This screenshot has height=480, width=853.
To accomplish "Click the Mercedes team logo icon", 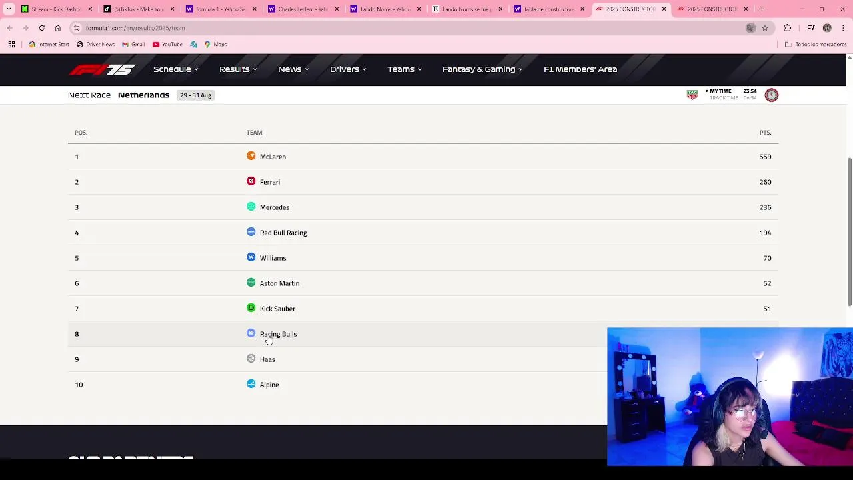I will pyautogui.click(x=251, y=207).
